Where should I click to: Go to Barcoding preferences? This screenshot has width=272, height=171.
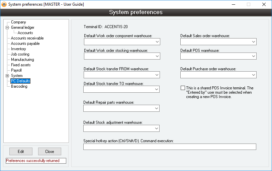[x=19, y=86]
